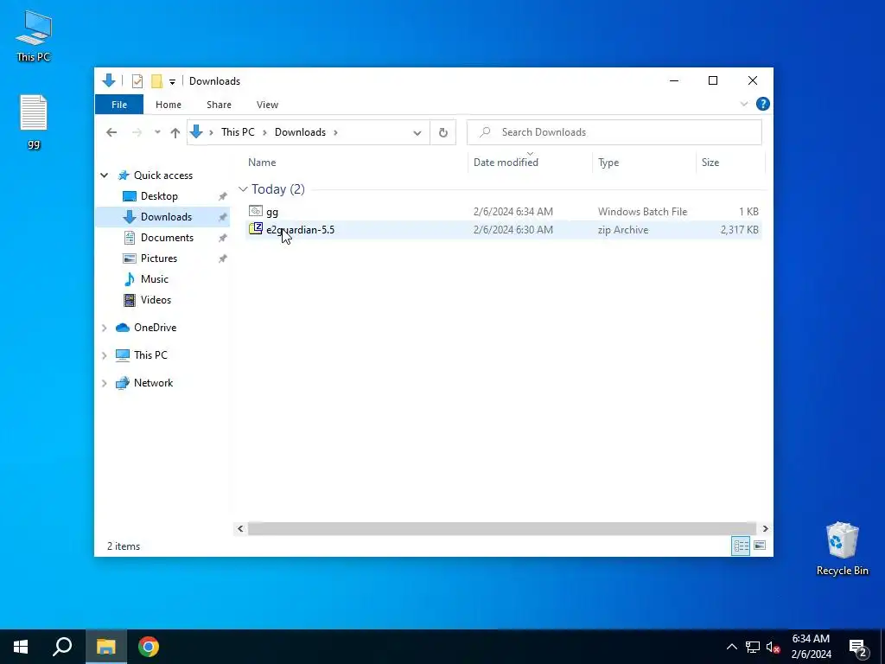Image resolution: width=885 pixels, height=664 pixels.
Task: Collapse the Today (2) group
Action: [243, 189]
